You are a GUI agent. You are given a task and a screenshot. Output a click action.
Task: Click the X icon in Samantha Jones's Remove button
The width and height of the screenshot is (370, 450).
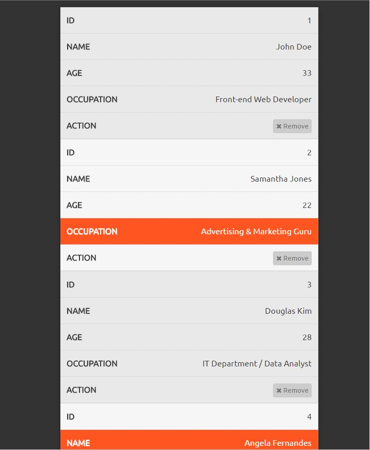[279, 259]
